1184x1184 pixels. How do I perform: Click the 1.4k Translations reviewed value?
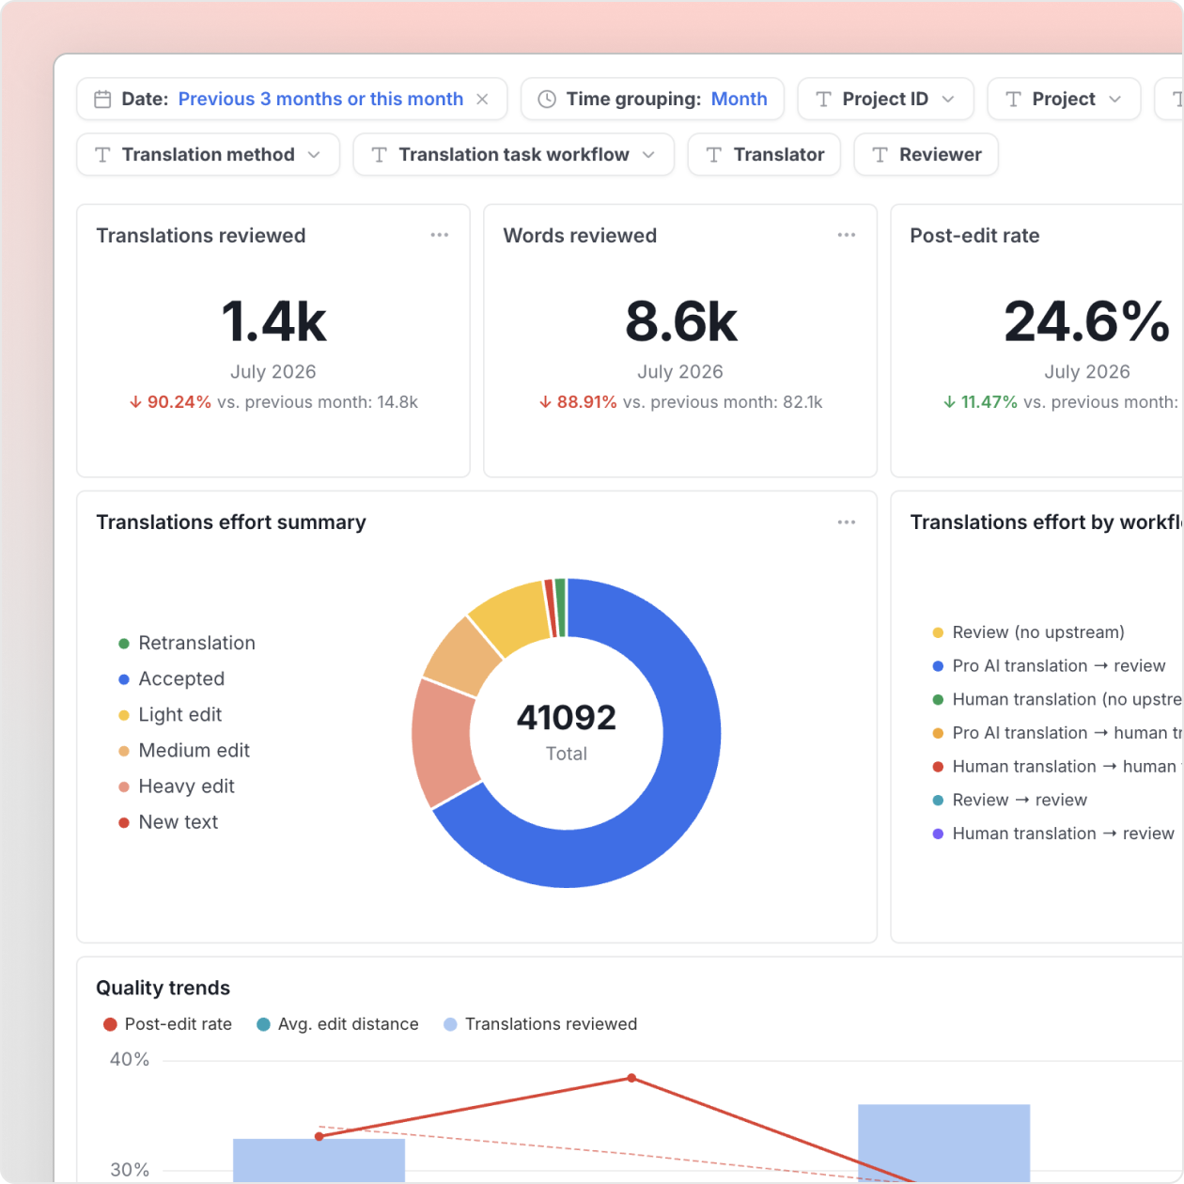coord(273,321)
